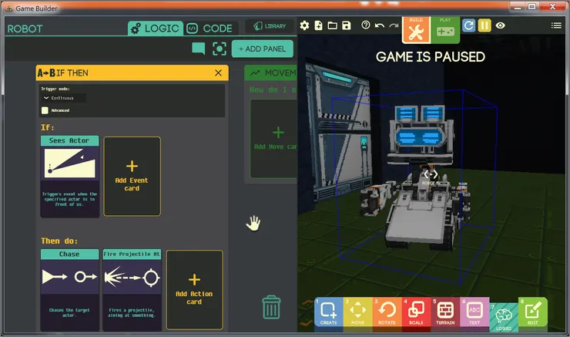The image size is (570, 337).
Task: Select the TERRAIN tool
Action: pos(445,312)
